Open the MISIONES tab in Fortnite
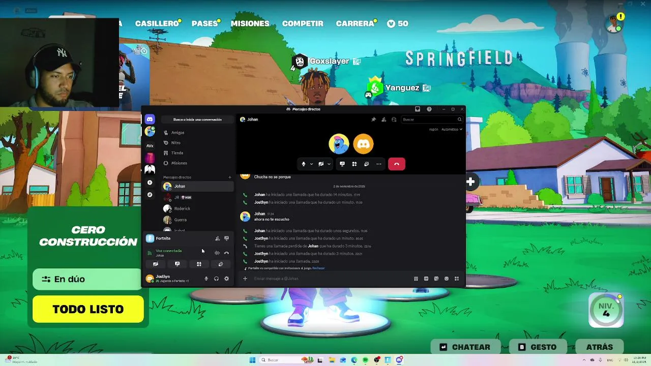The image size is (651, 366). click(250, 23)
